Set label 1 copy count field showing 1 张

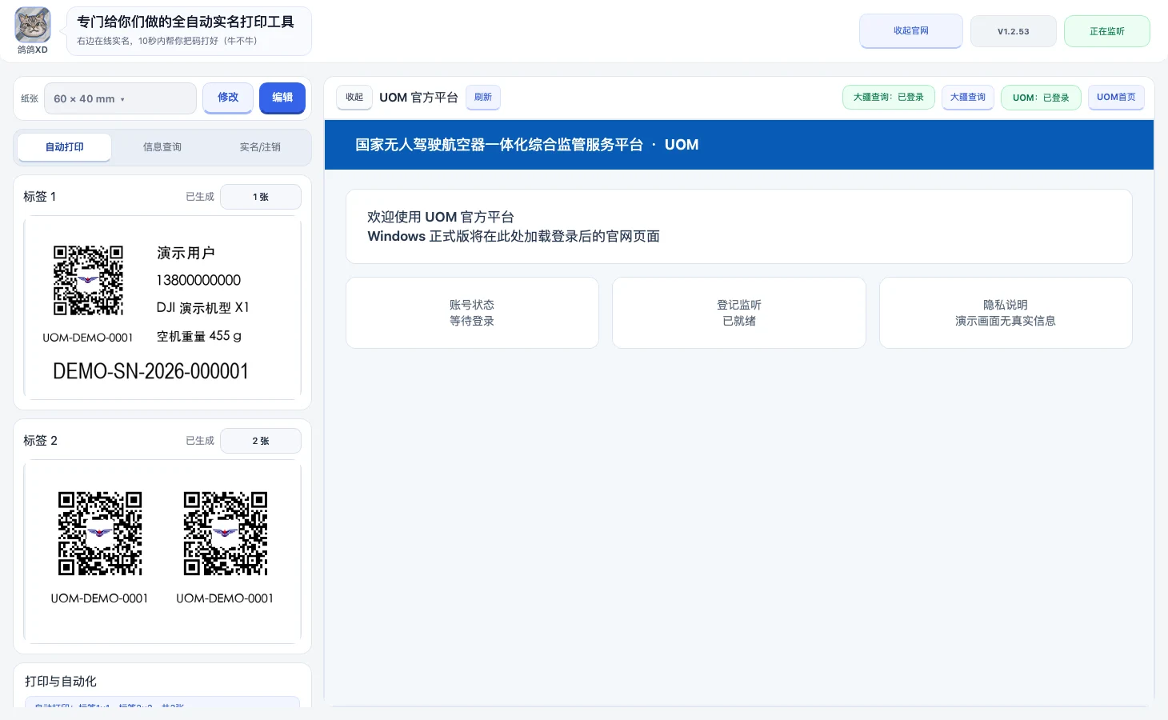tap(261, 197)
